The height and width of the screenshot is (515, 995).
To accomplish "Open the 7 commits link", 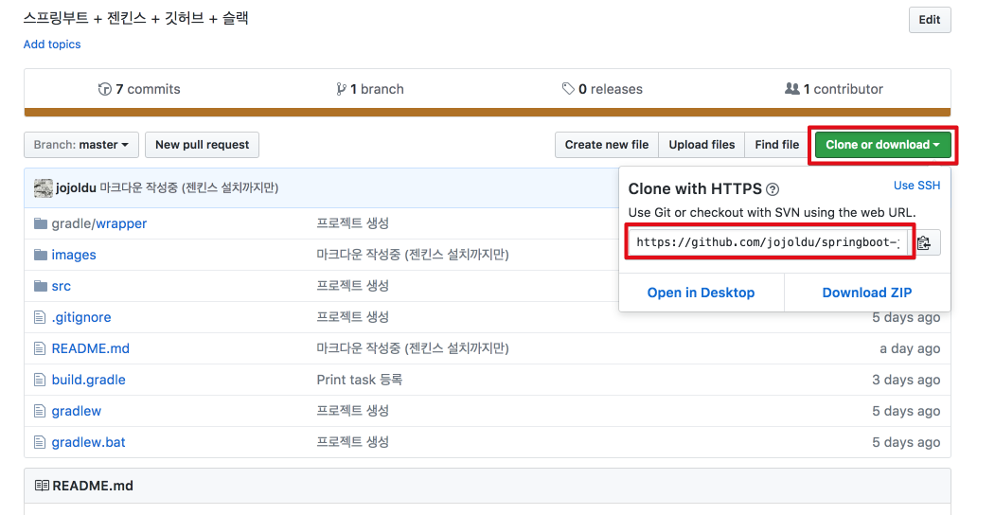I will pos(139,89).
